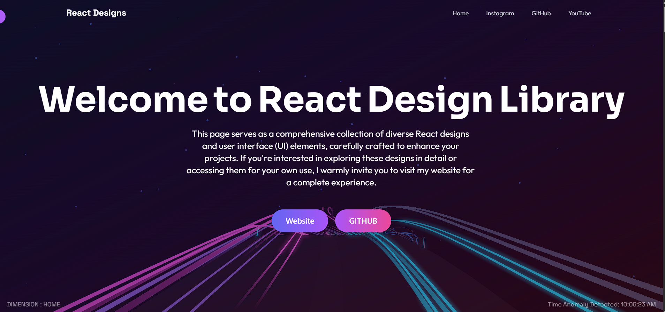Click the 'Time Anomaly Detected' clock text
Viewport: 665px width, 312px height.
click(x=602, y=304)
